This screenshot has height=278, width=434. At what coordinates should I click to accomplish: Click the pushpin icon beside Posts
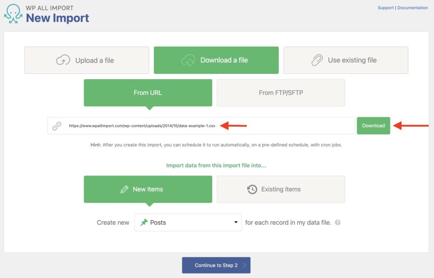(143, 222)
